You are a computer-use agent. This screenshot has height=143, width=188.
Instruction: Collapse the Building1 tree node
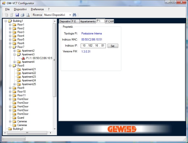coord(6,21)
